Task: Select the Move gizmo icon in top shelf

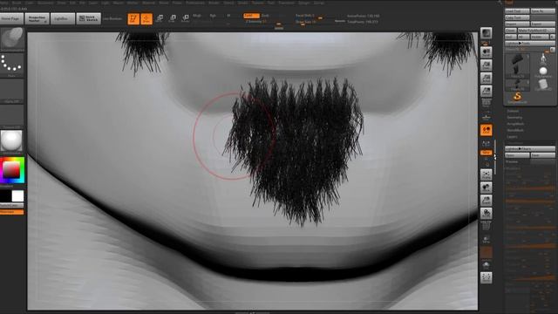Action: [160, 18]
